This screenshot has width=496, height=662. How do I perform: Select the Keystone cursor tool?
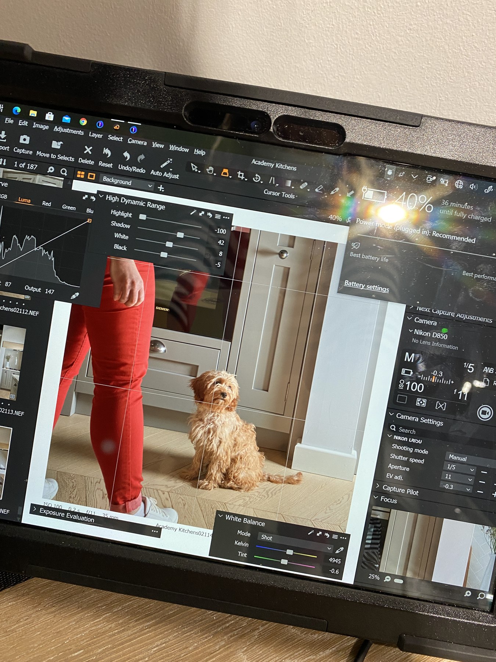click(x=272, y=181)
